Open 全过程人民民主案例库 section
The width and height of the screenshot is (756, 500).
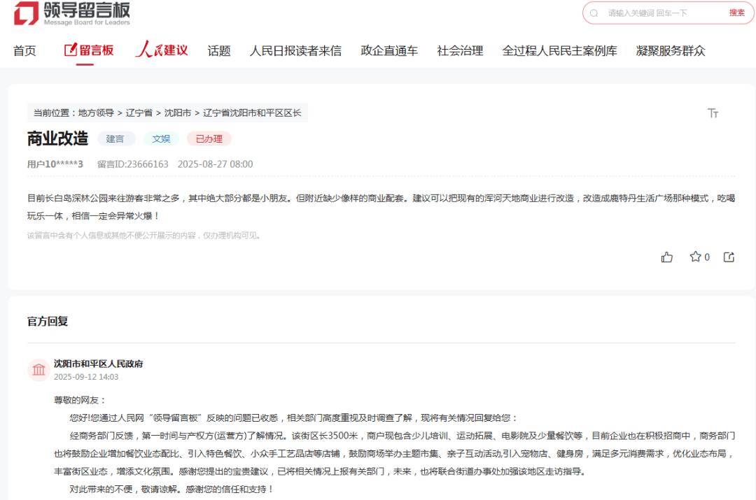click(x=559, y=50)
